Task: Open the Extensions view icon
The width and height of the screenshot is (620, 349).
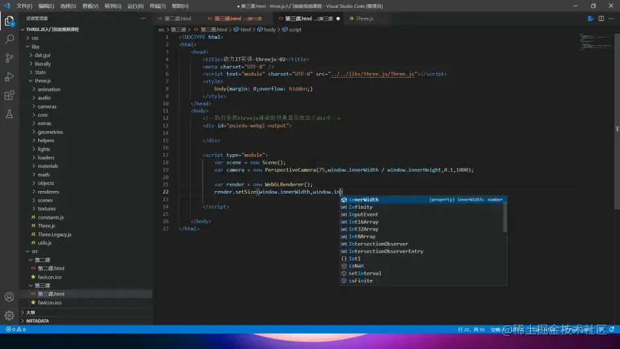Action: pos(9,95)
